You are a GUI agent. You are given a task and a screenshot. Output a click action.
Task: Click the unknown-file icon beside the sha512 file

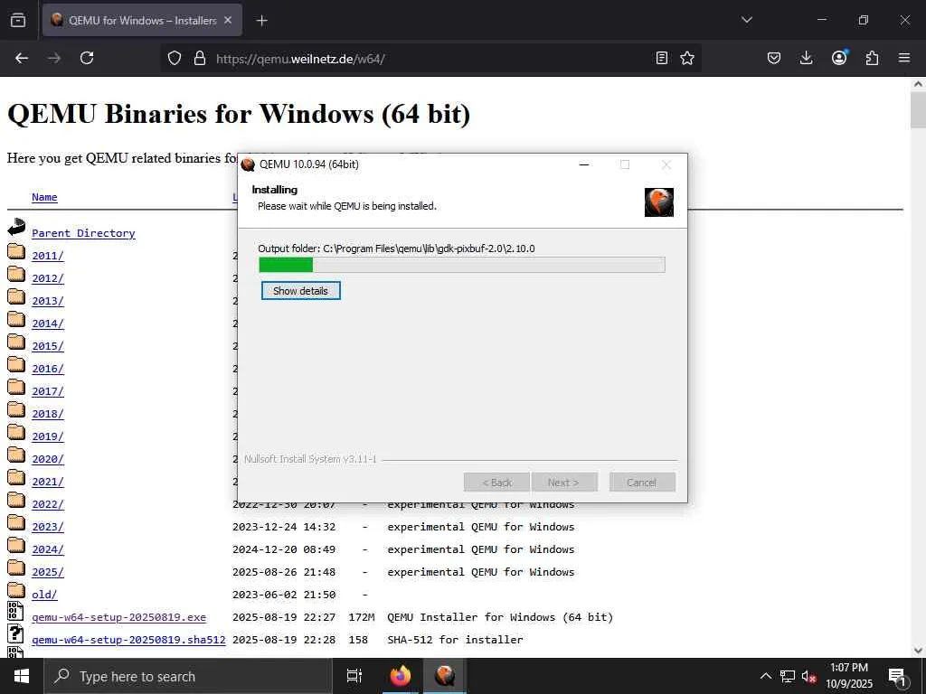(15, 633)
